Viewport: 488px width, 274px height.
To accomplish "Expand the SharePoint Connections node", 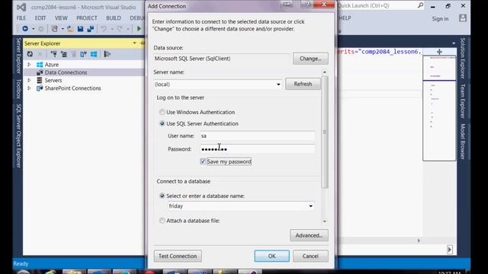I will pos(29,88).
